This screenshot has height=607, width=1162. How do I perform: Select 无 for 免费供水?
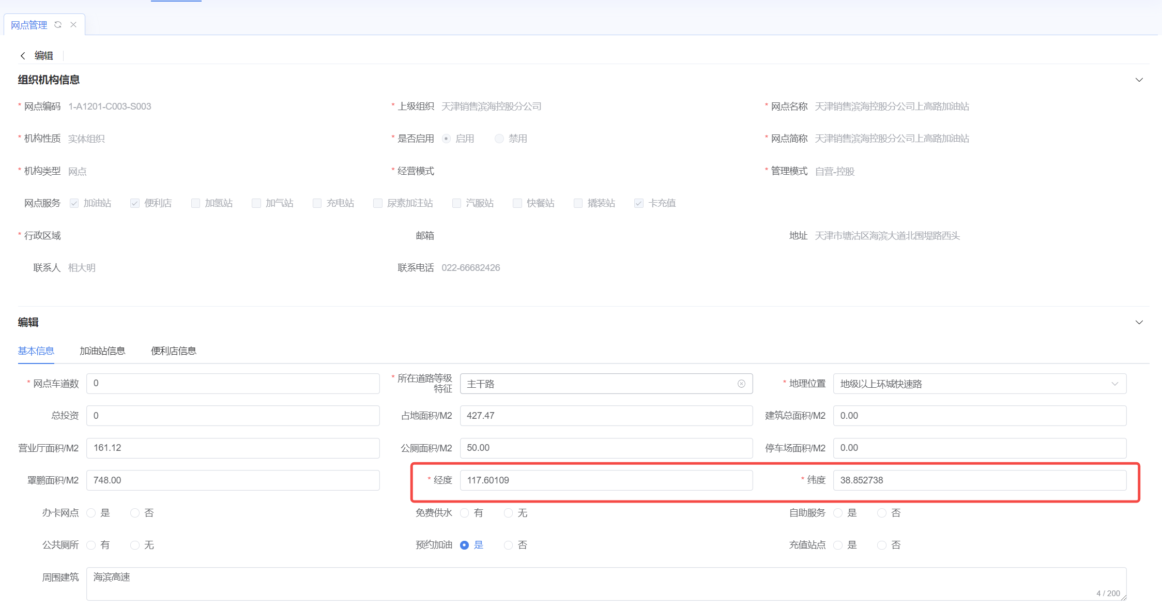[x=509, y=513]
